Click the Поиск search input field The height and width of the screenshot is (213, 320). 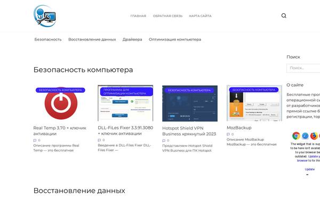point(303,68)
